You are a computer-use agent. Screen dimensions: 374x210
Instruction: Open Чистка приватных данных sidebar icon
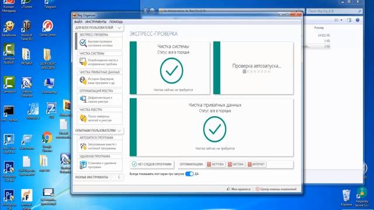[x=83, y=80]
